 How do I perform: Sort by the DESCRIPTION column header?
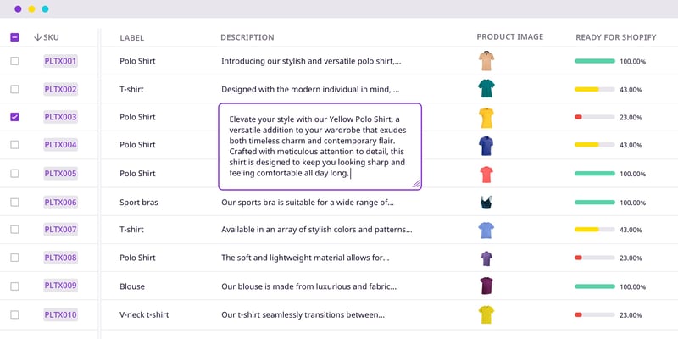click(247, 37)
